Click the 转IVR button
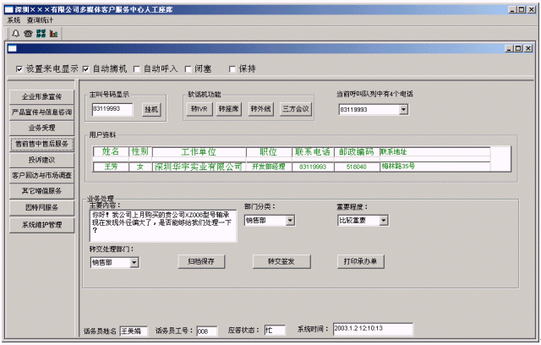Viewport: 541px width, 345px height. (x=199, y=109)
